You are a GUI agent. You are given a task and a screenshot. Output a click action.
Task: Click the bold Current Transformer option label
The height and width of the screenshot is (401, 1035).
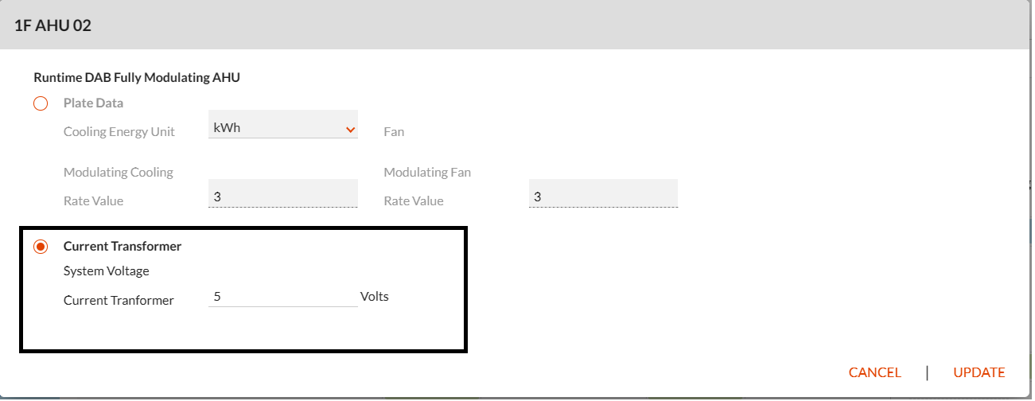coord(123,247)
